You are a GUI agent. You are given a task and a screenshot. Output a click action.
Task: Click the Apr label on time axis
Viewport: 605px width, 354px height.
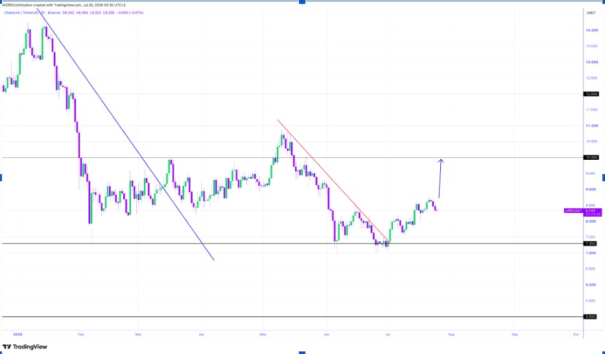[x=202, y=335]
